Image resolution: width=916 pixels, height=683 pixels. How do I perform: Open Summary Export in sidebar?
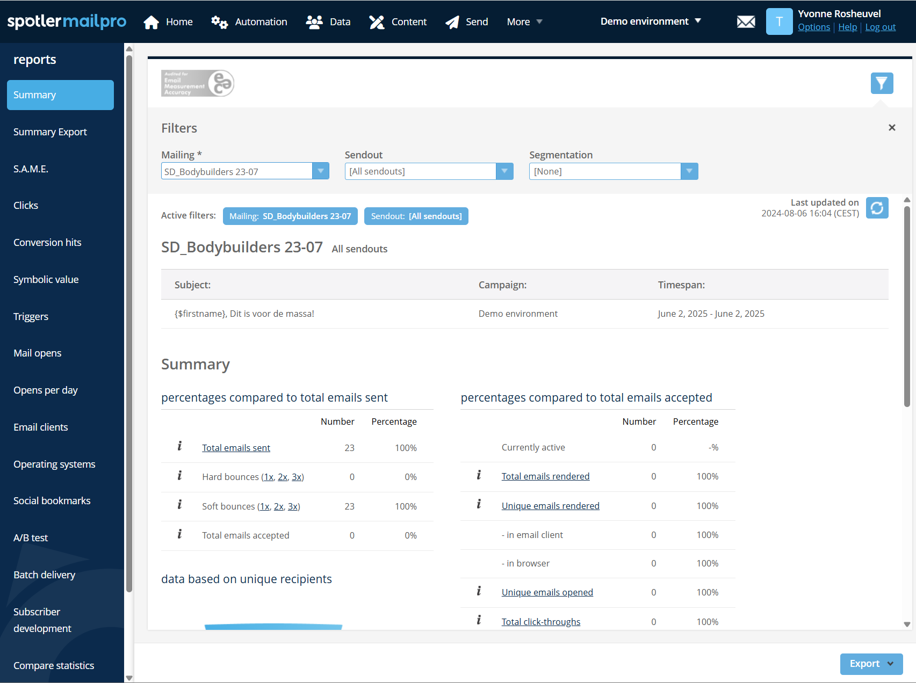[50, 132]
